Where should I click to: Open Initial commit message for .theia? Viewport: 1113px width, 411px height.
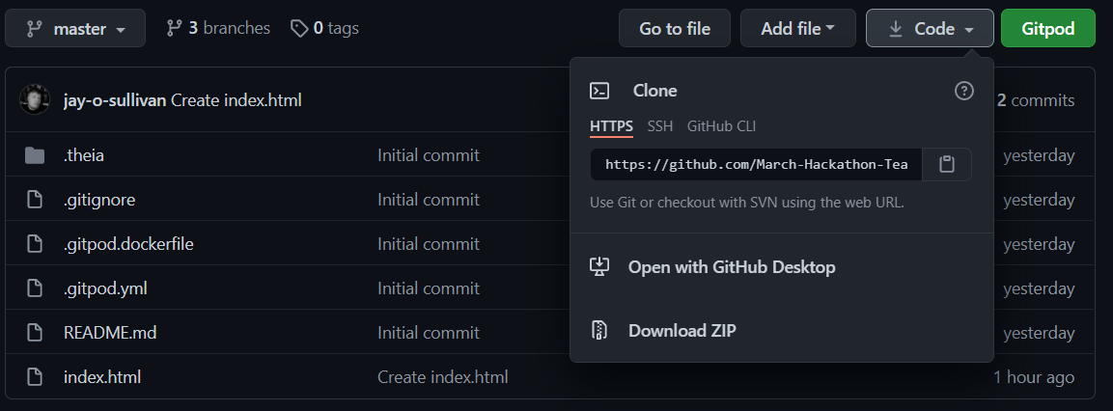coord(429,154)
